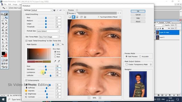Click the Threshold slider handle
182x102 pixels.
tap(46, 27)
